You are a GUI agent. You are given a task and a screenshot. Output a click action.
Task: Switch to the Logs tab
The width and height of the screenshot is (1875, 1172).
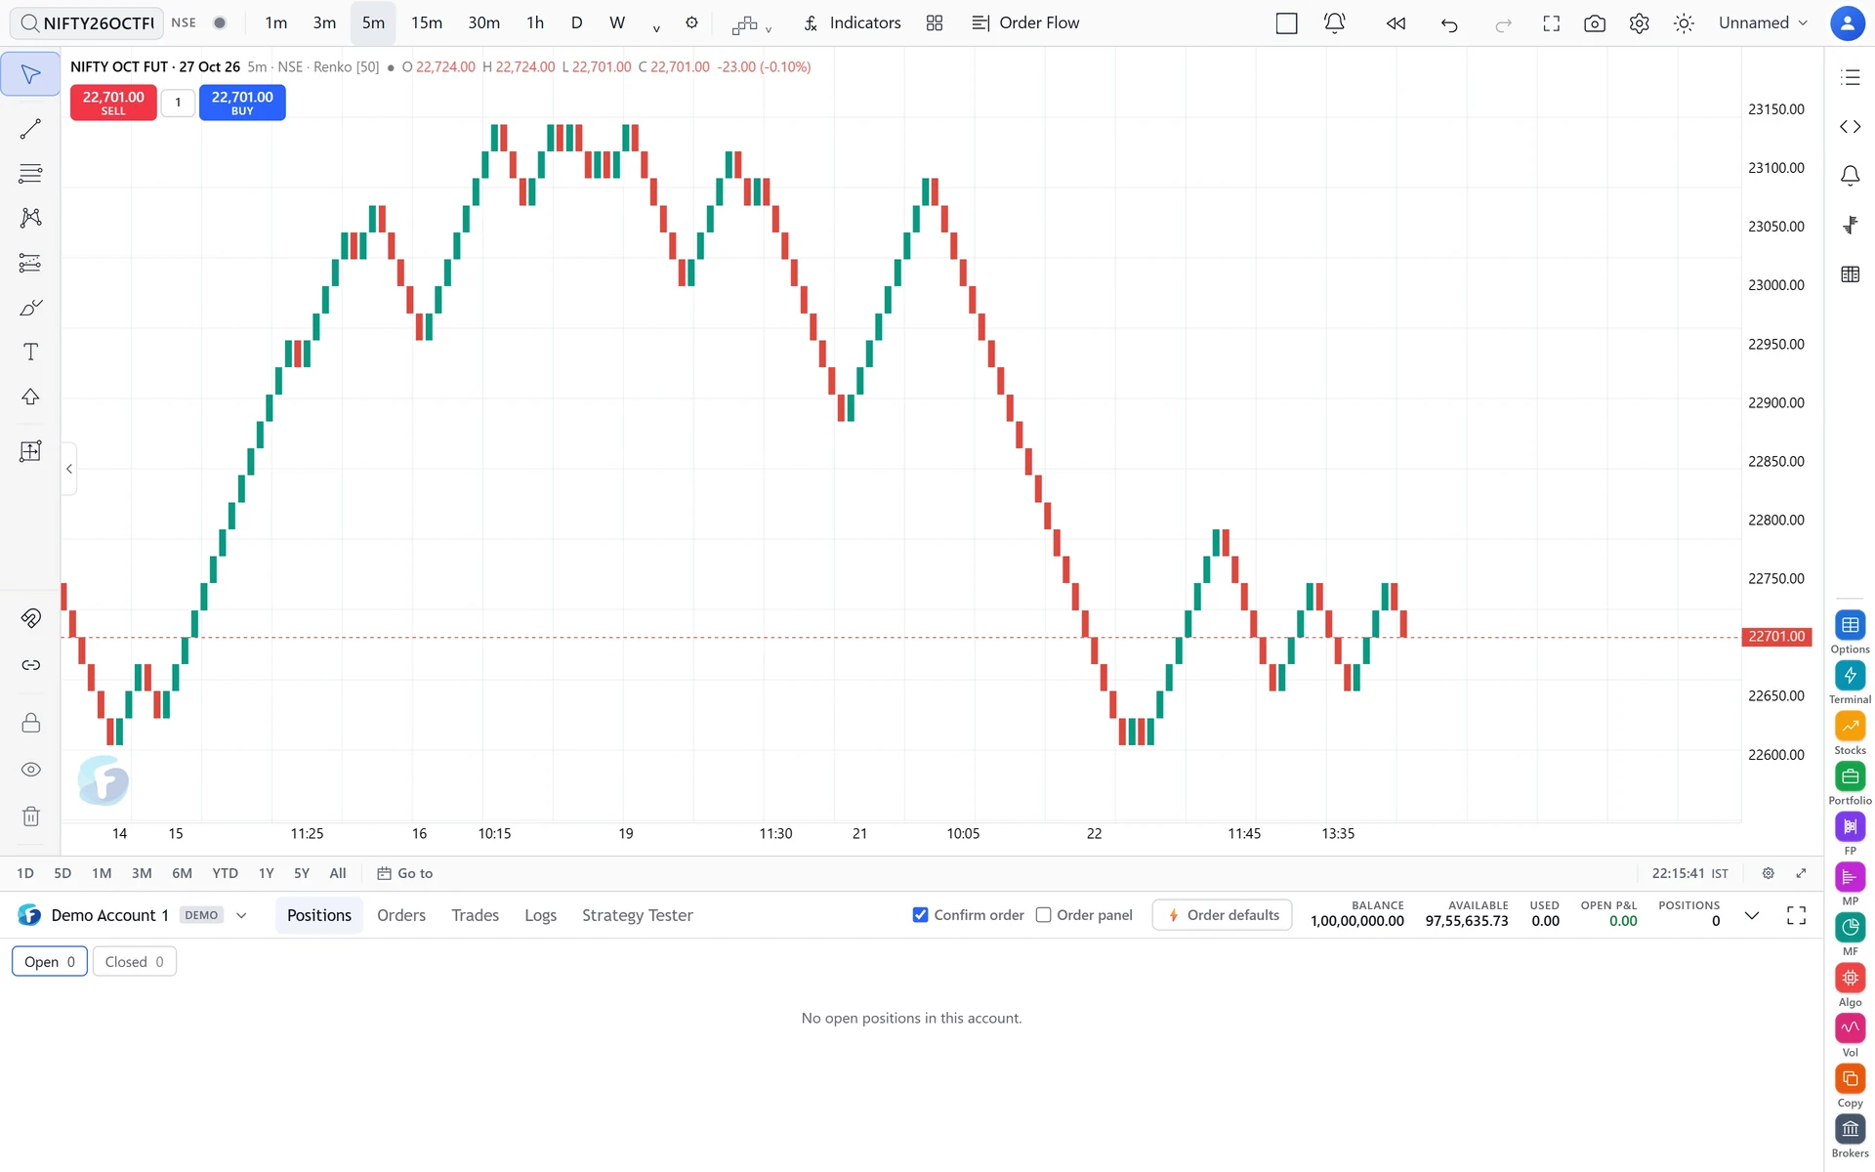coord(540,915)
